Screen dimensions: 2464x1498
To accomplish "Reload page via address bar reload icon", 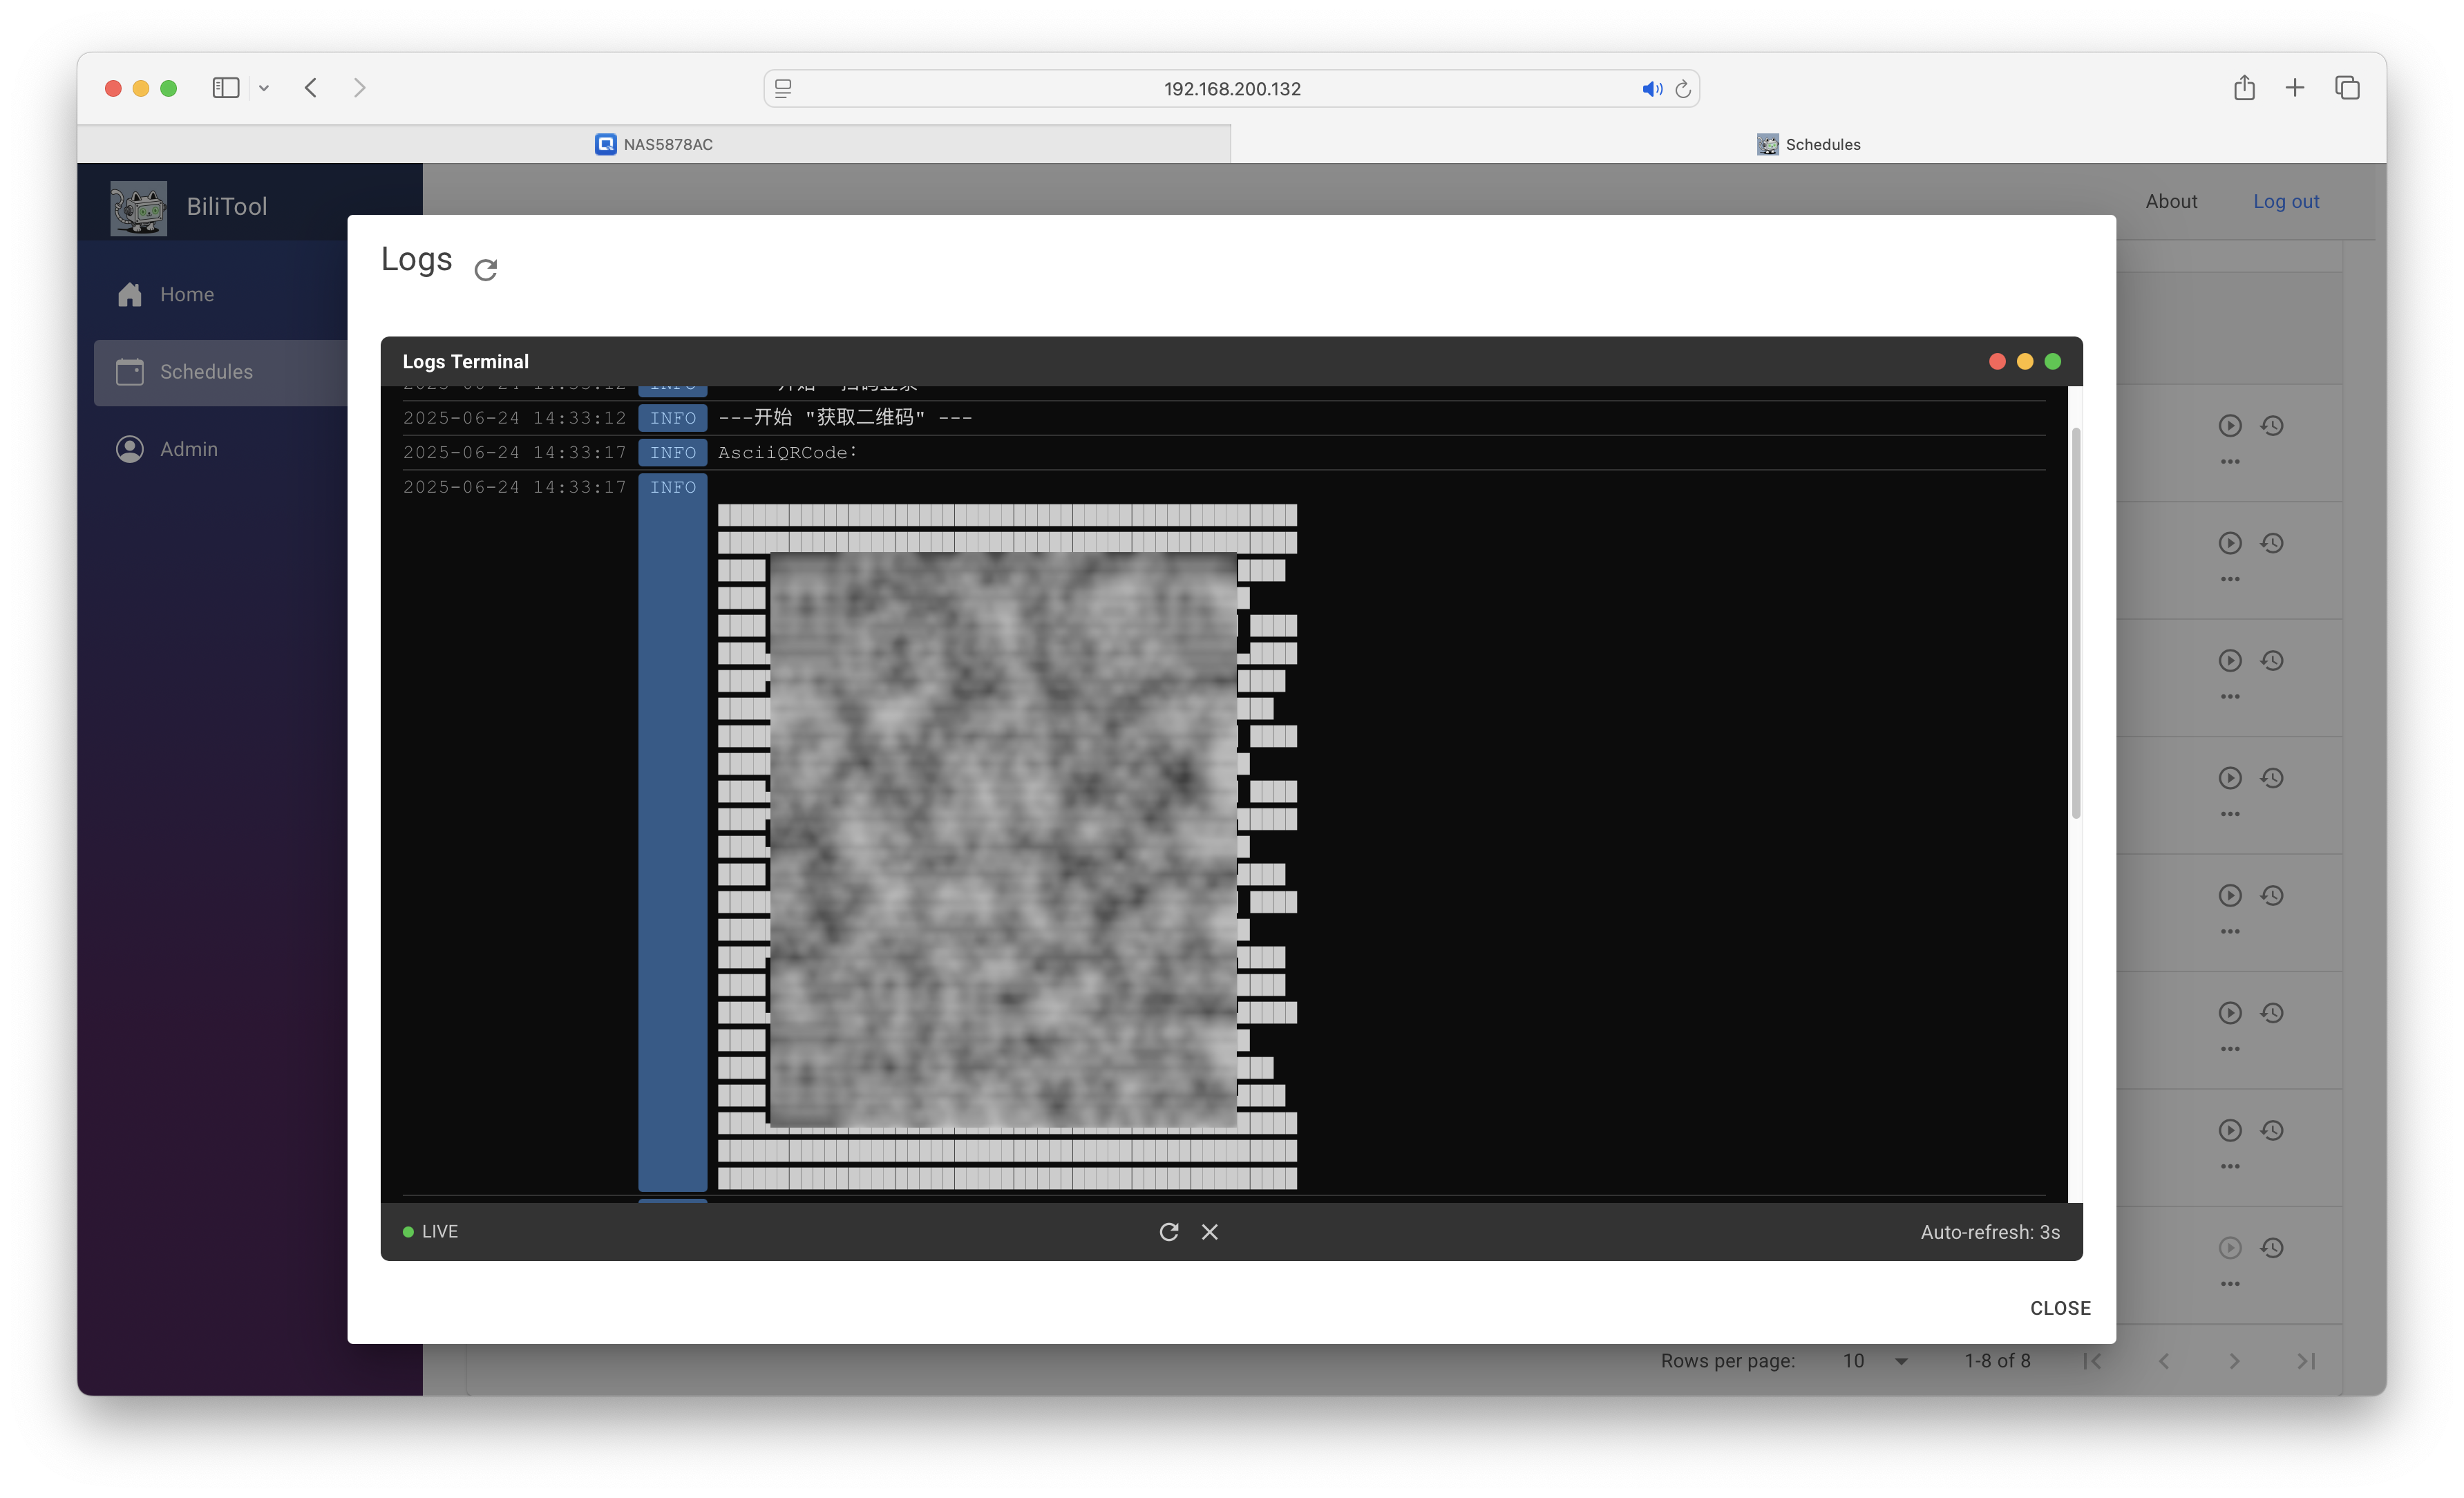I will pos(1683,89).
